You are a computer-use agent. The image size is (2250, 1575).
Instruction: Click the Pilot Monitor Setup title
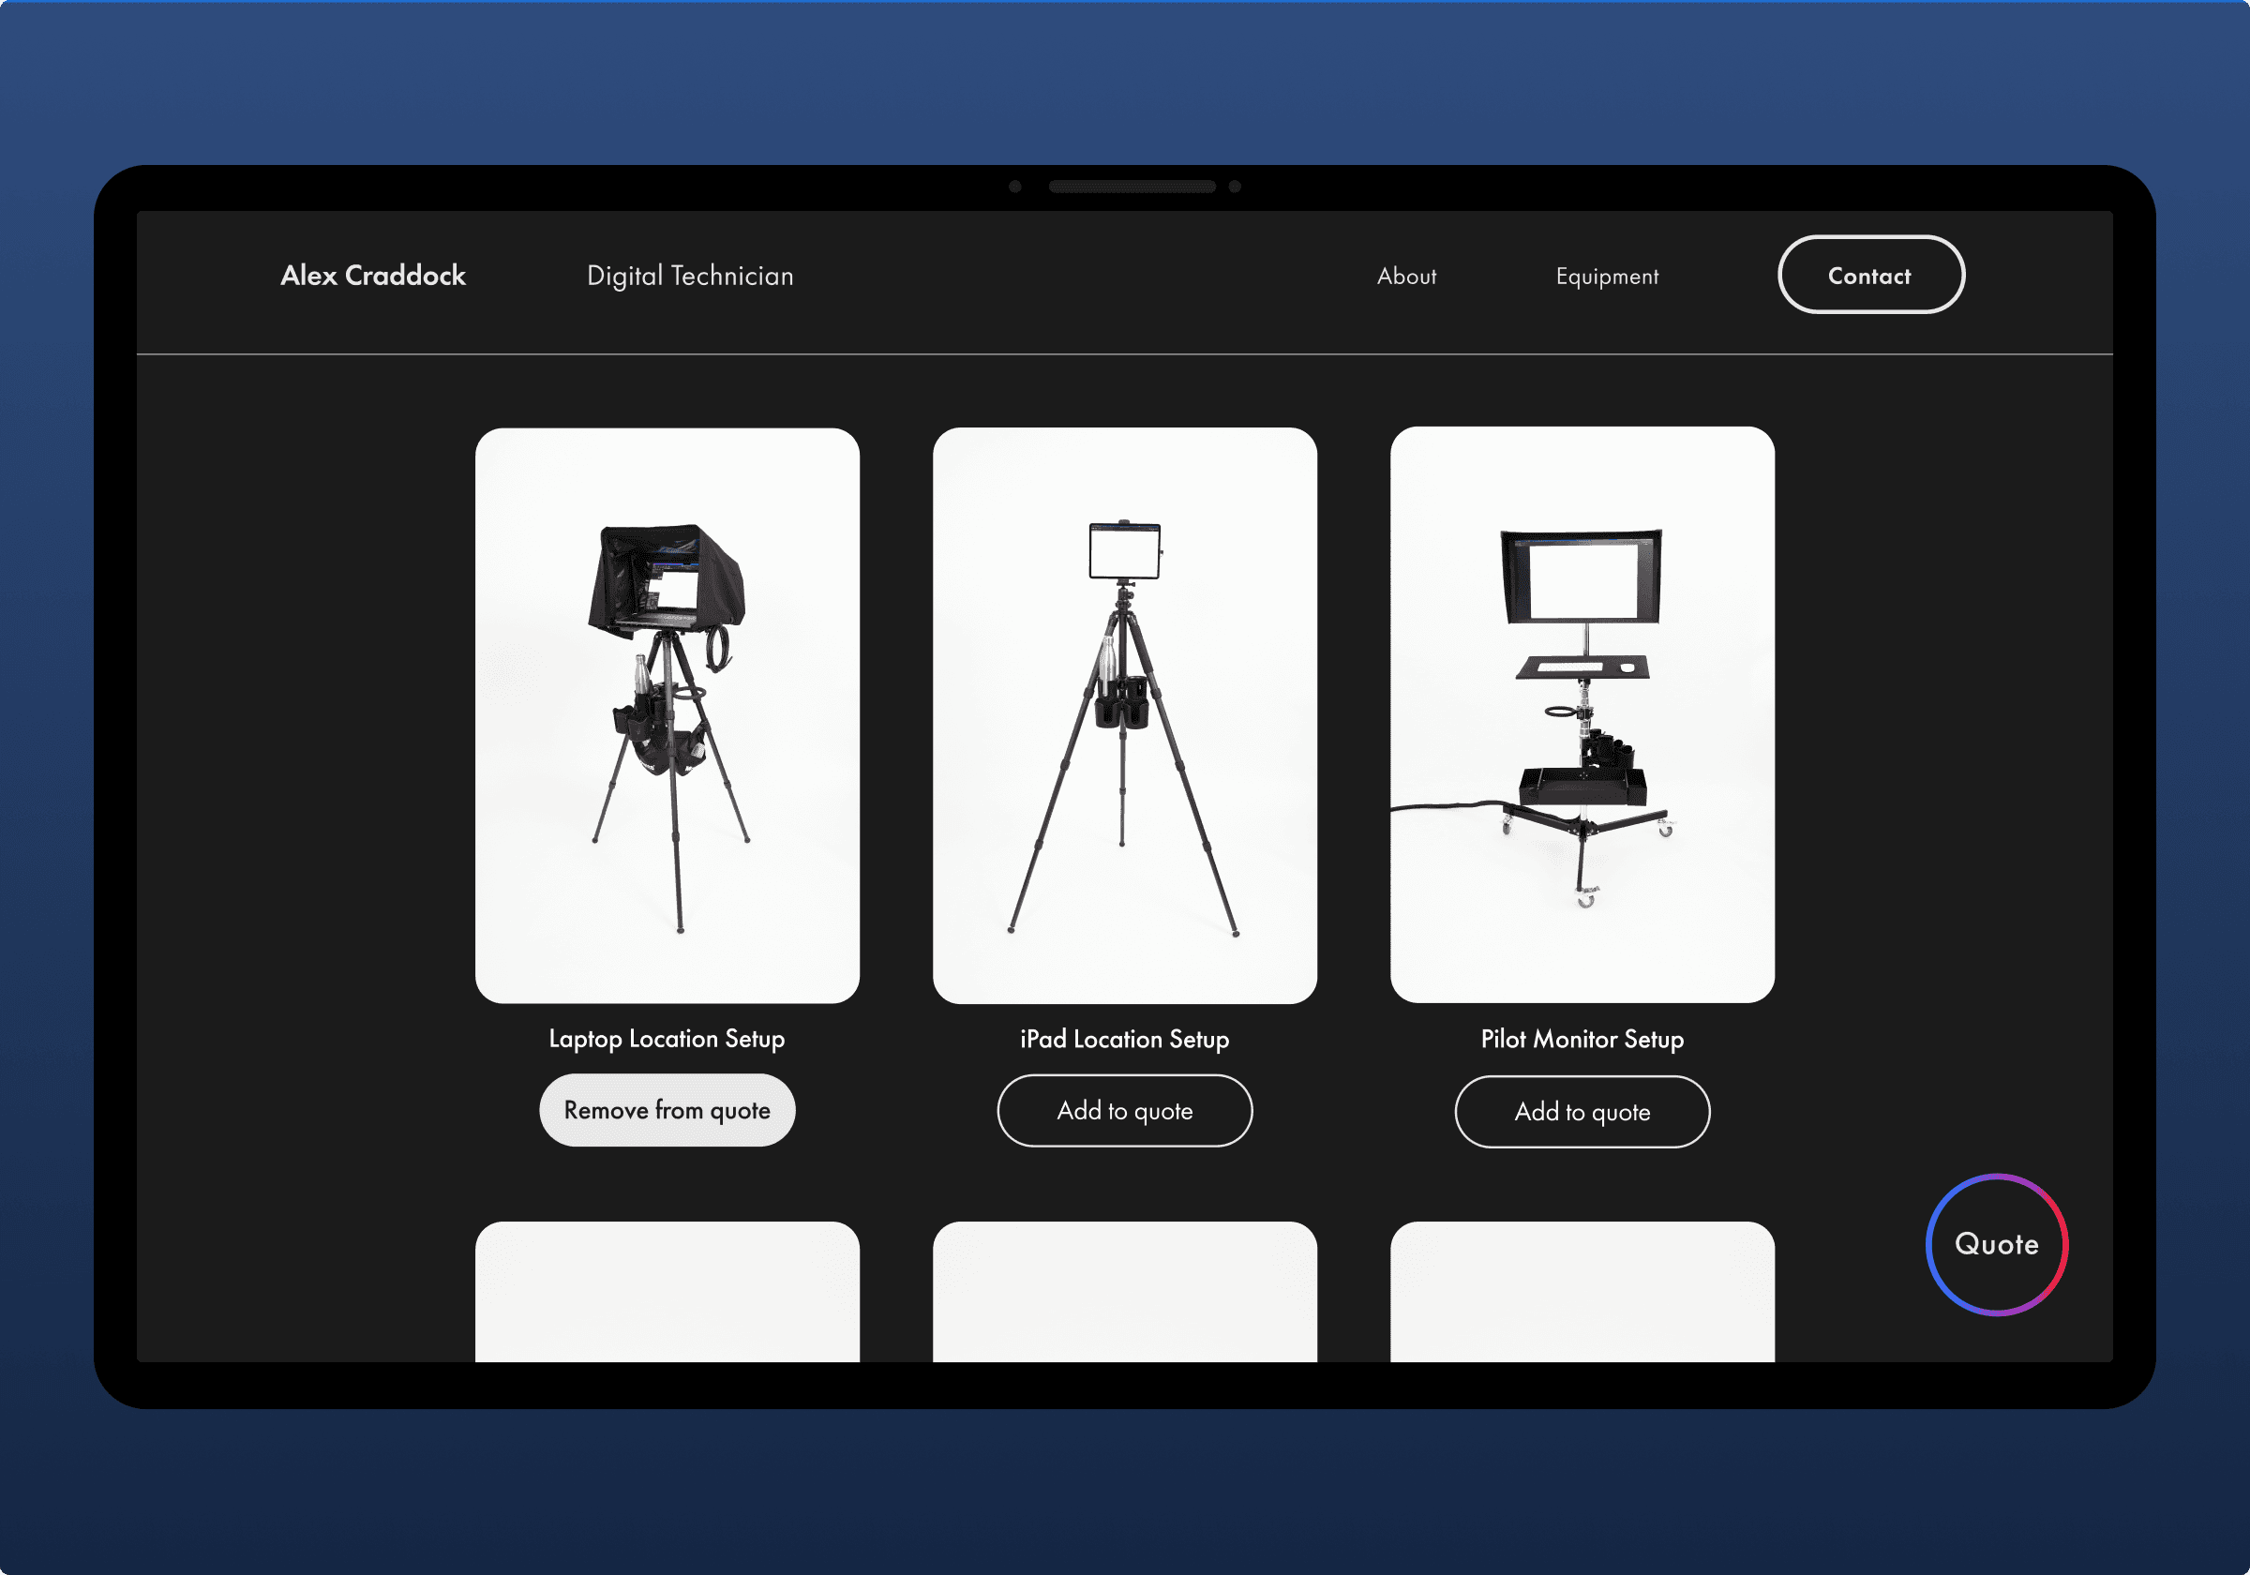tap(1582, 1039)
